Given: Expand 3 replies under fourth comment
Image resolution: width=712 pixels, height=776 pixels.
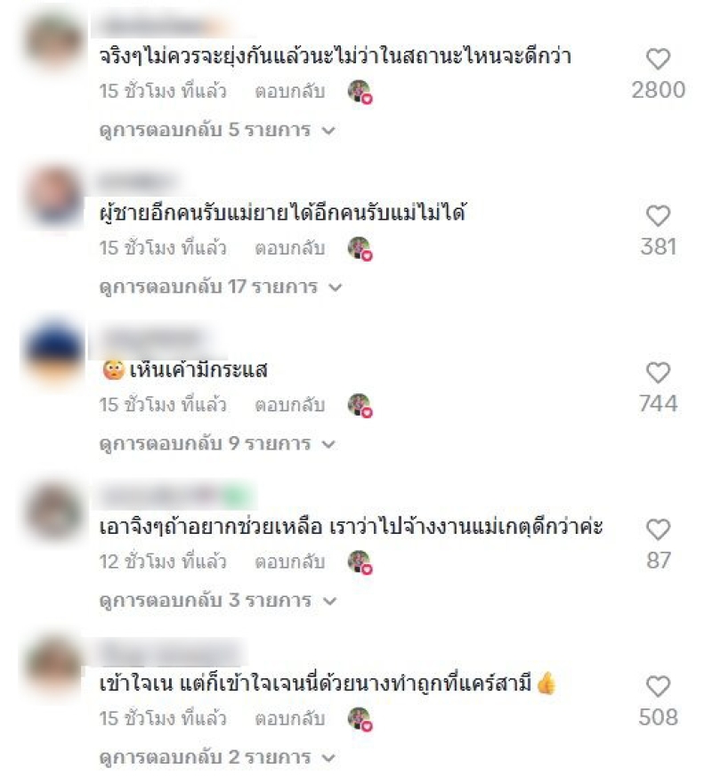Looking at the screenshot, I should 218,601.
